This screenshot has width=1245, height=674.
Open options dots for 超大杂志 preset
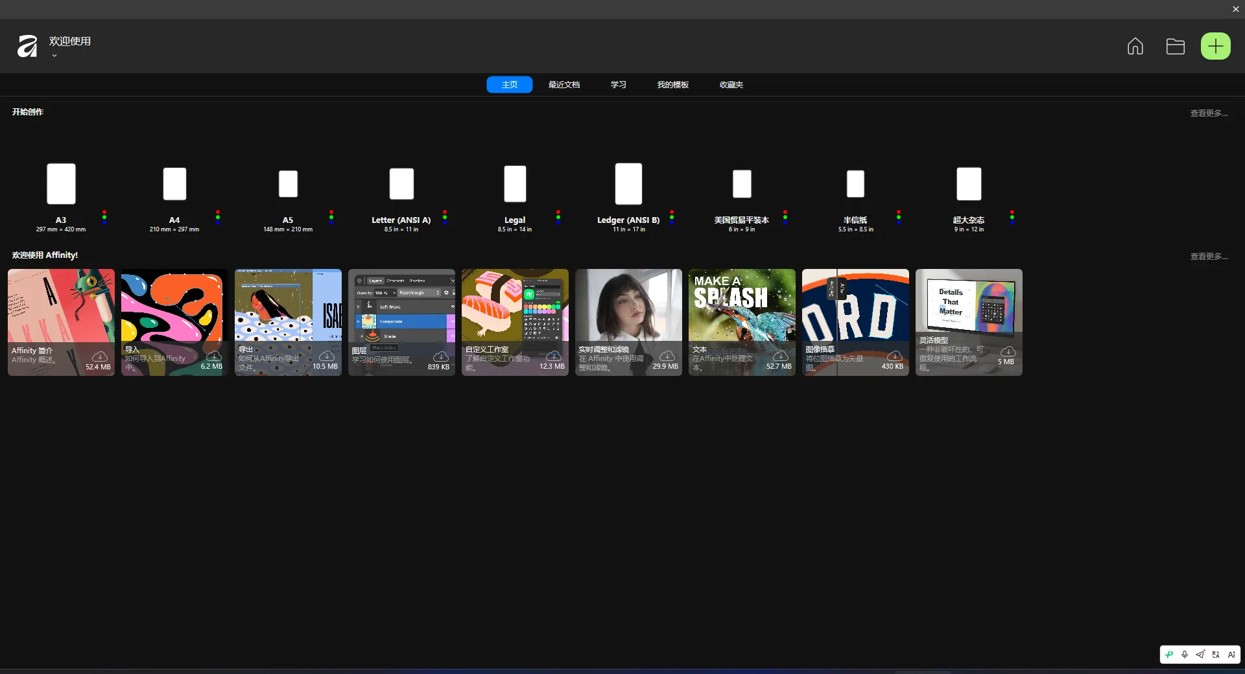point(1012,216)
